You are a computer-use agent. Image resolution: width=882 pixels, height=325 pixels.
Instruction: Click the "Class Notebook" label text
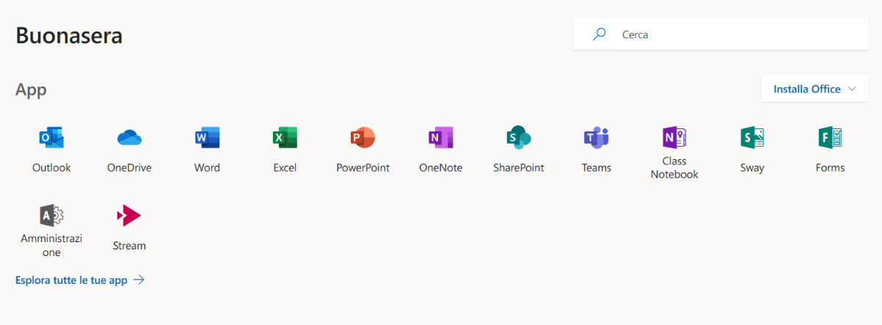pos(674,167)
